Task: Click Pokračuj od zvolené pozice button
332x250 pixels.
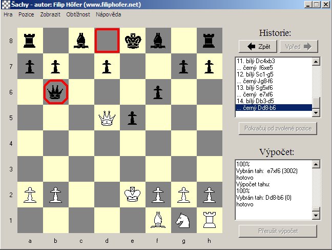Action: [x=278, y=128]
